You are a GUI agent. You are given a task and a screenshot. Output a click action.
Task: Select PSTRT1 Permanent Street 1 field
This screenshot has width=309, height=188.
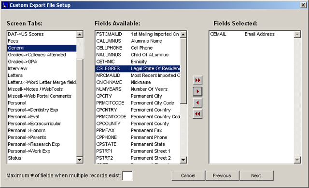[x=138, y=151]
